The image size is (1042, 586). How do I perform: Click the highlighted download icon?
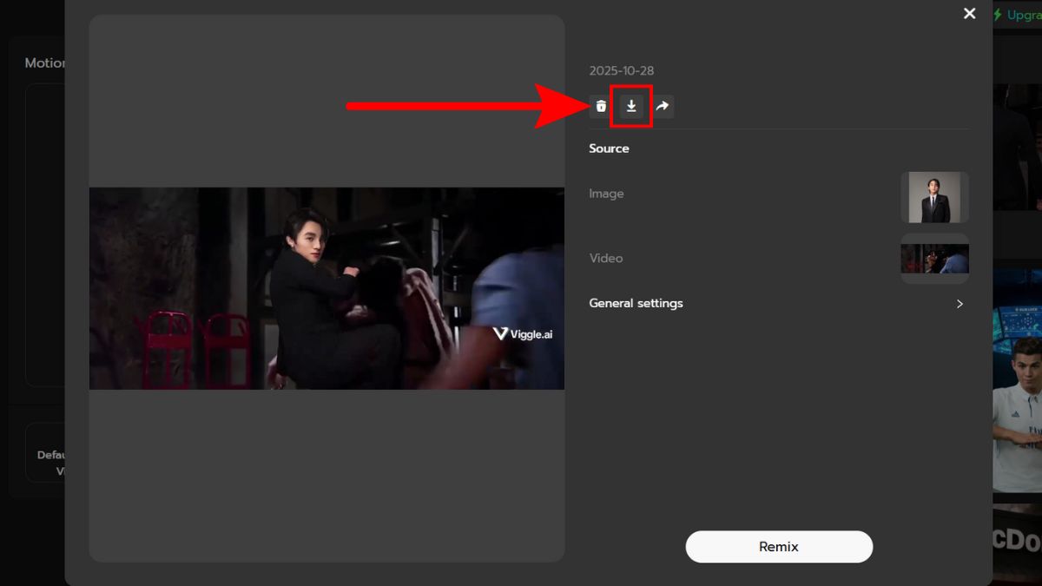click(x=630, y=106)
